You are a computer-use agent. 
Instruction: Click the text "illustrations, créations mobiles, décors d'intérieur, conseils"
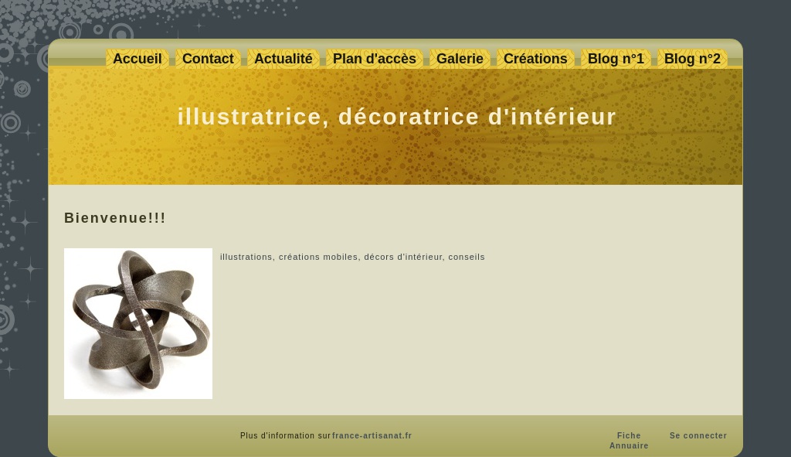click(352, 257)
